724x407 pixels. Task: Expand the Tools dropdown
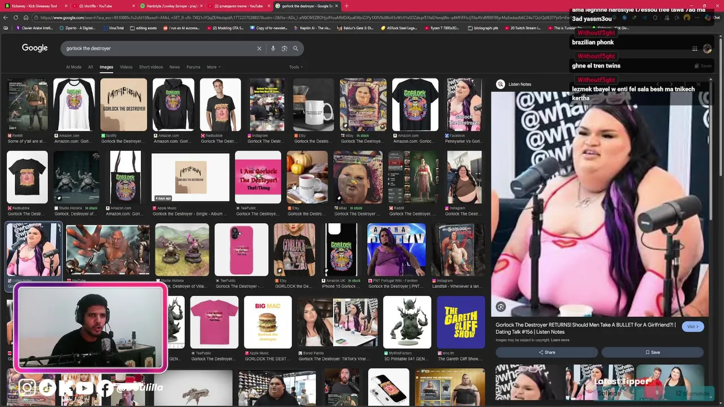pos(295,67)
